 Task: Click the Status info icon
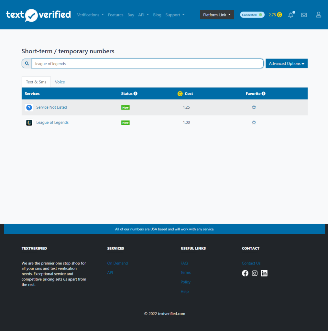click(x=136, y=93)
